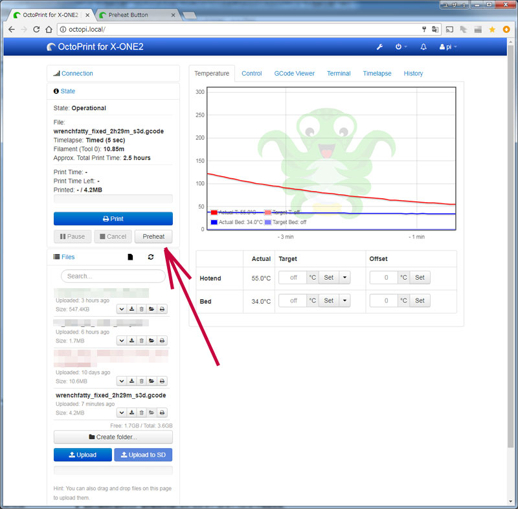Load and print the 547.4KB file
This screenshot has width=518, height=509.
(162, 309)
